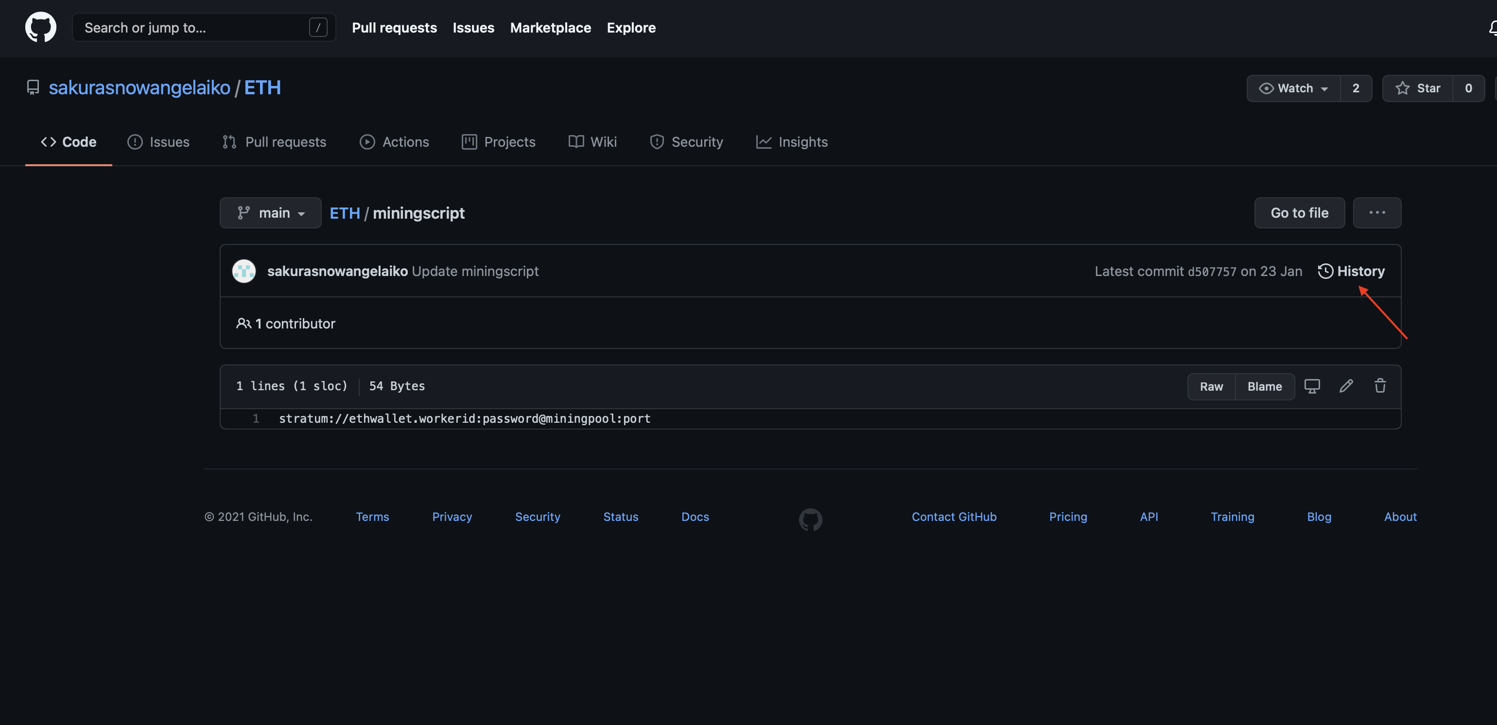This screenshot has width=1497, height=725.
Task: Star this repository
Action: (x=1417, y=88)
